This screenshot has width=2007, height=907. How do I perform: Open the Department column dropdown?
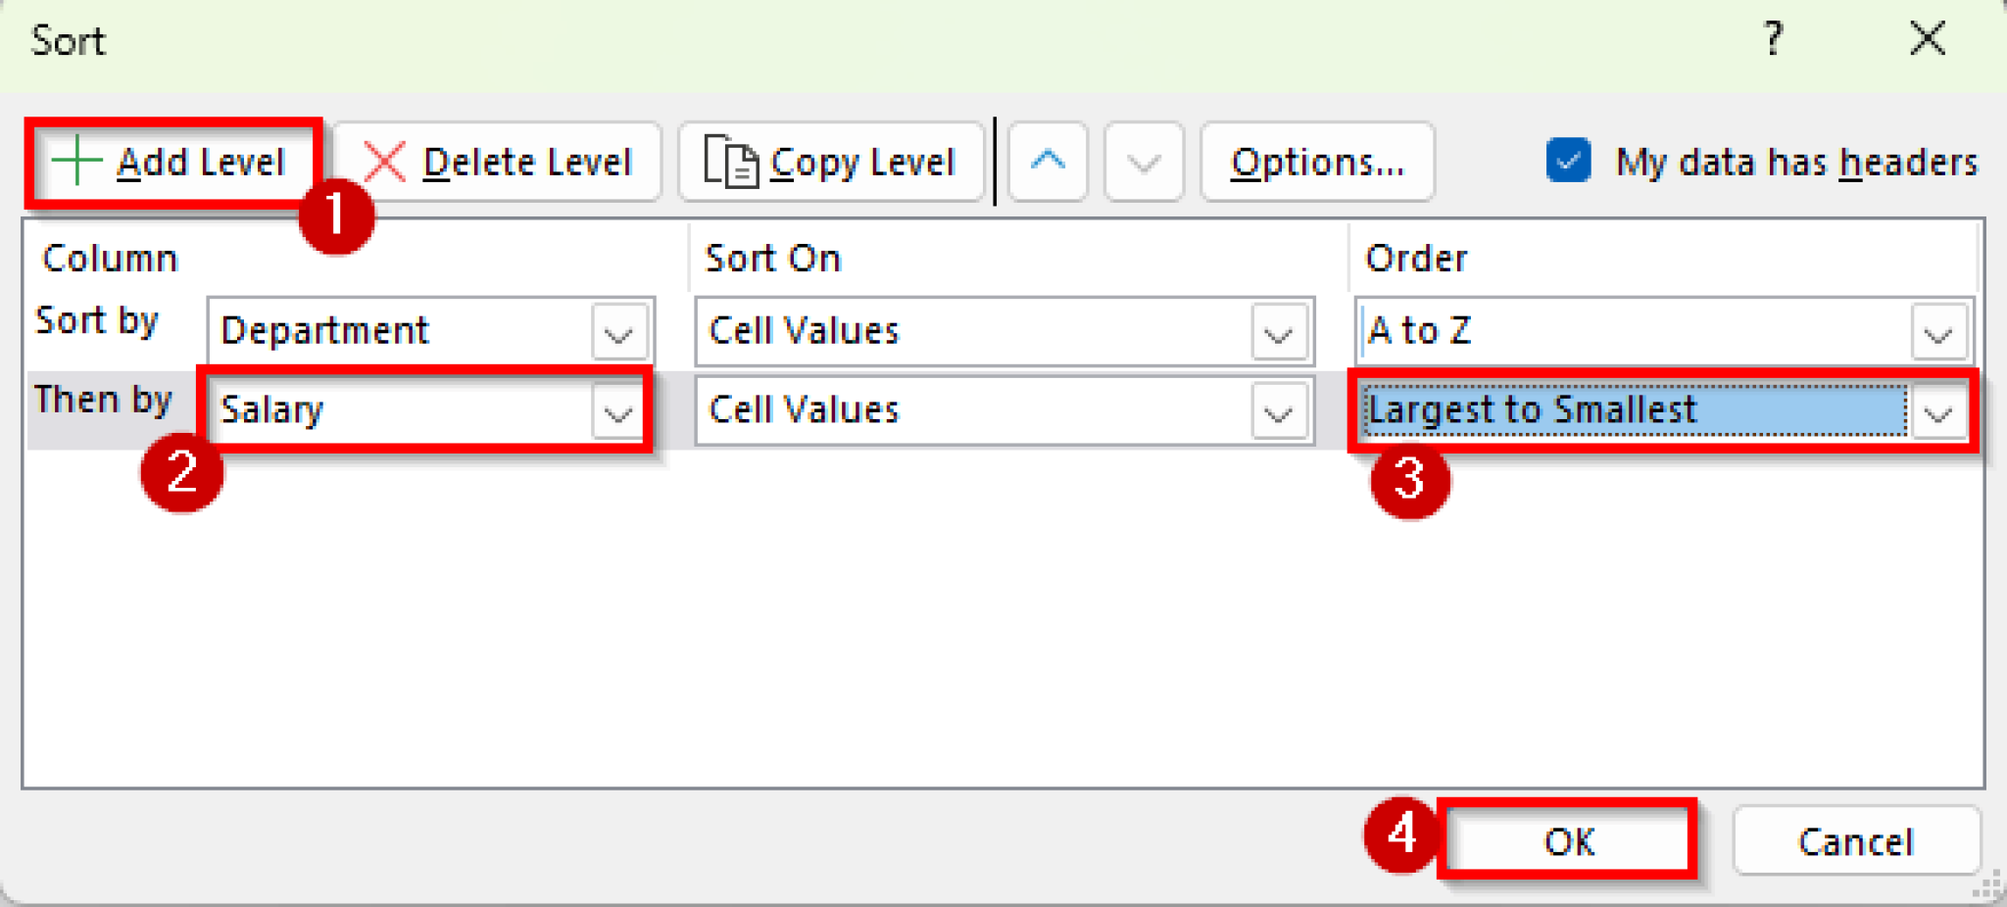[x=617, y=331]
